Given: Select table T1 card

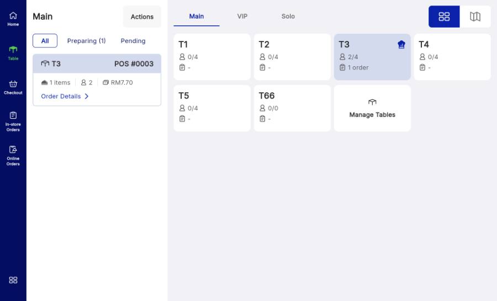Looking at the screenshot, I should [212, 57].
